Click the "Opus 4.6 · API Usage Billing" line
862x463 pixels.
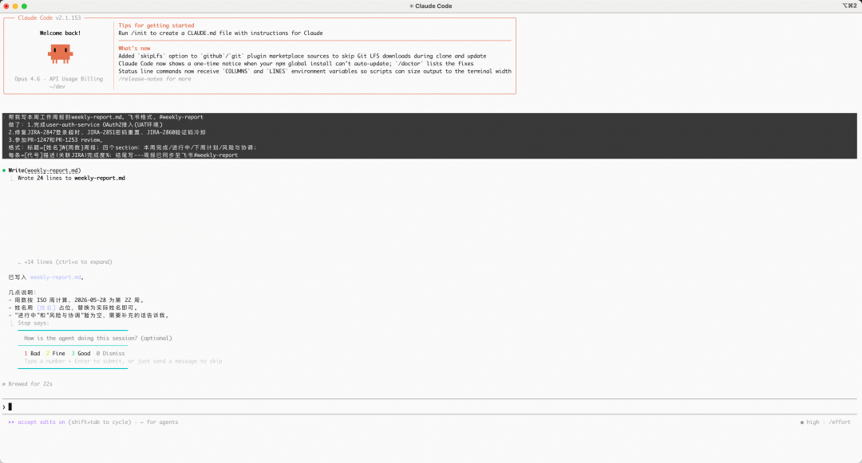coord(59,79)
